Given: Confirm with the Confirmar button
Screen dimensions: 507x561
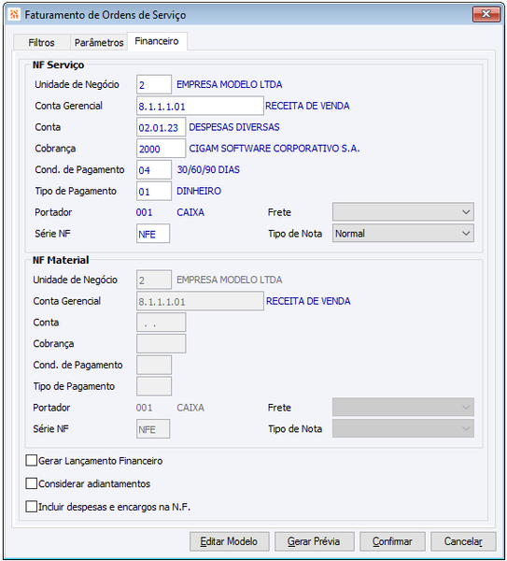Looking at the screenshot, I should coord(392,541).
